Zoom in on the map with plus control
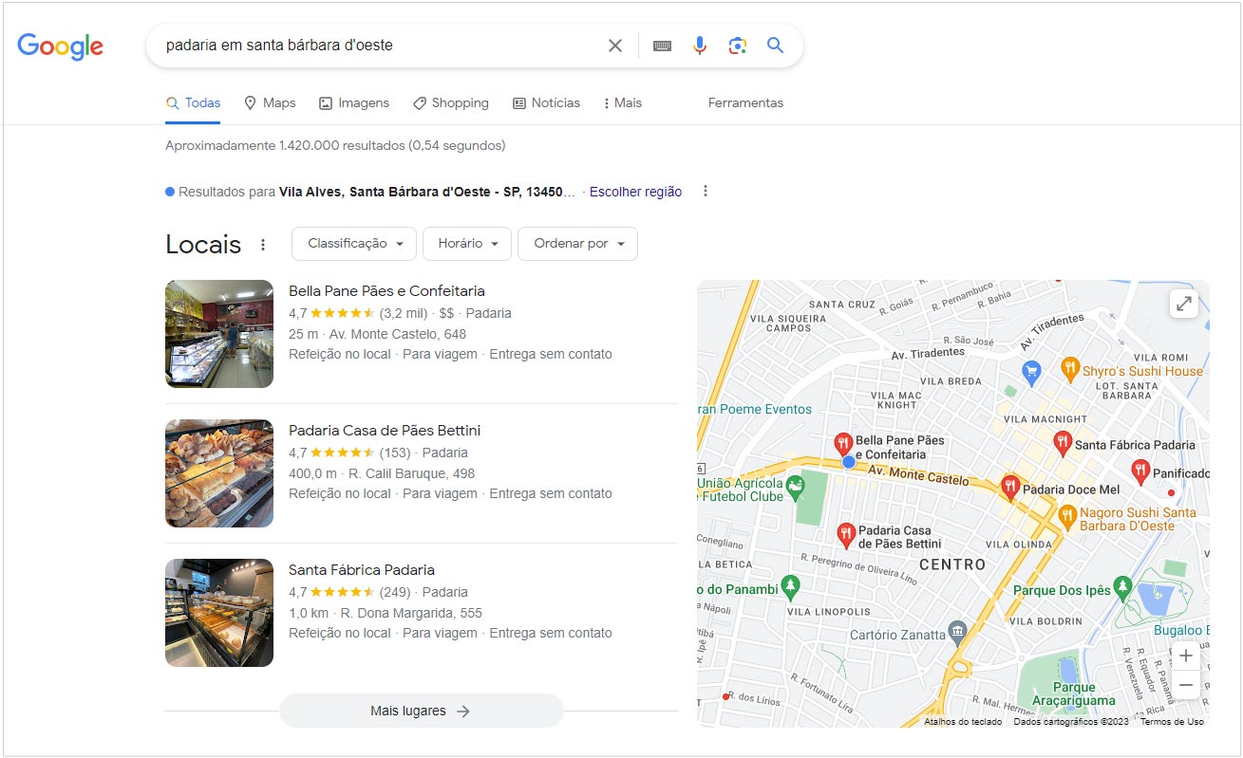This screenshot has height=758, width=1243. coord(1185,655)
